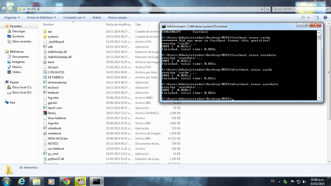Sort by Fecha de modificación column header
331x186 pixels.
[118, 24]
